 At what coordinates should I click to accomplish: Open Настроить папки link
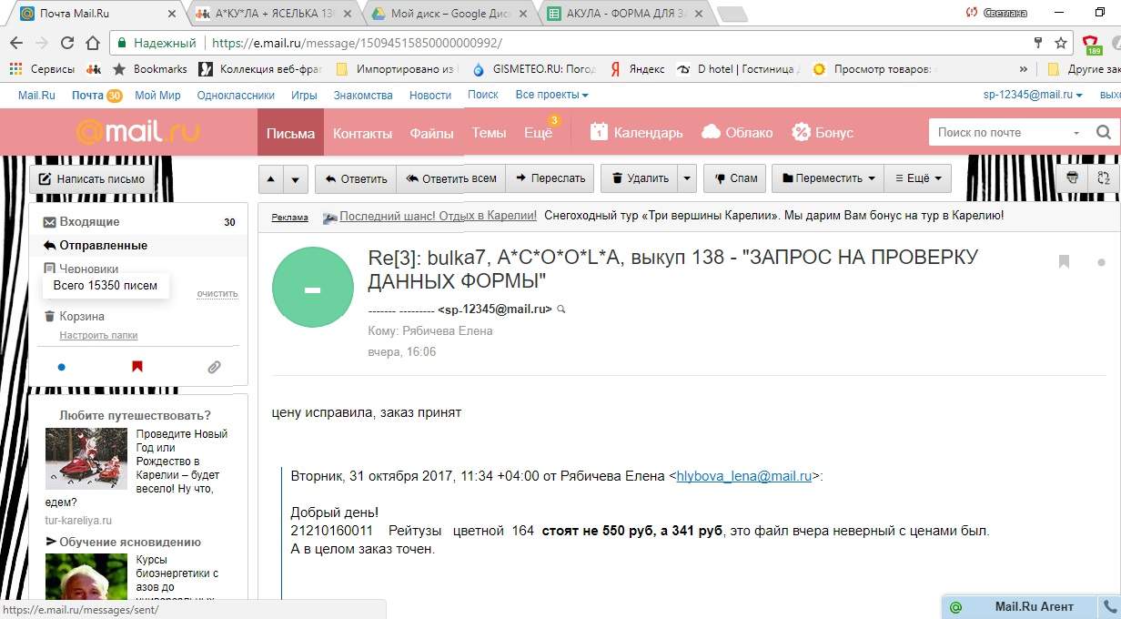coord(98,336)
